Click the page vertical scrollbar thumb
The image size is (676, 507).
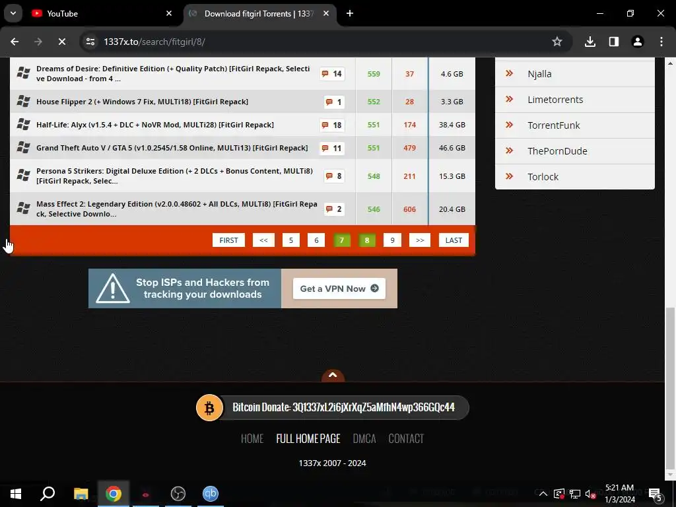pos(670,388)
